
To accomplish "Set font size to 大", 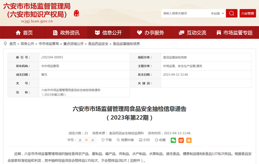I will click(x=80, y=140).
